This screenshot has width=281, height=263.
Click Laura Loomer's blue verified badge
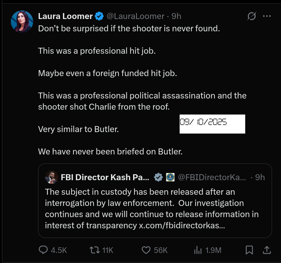tap(99, 16)
